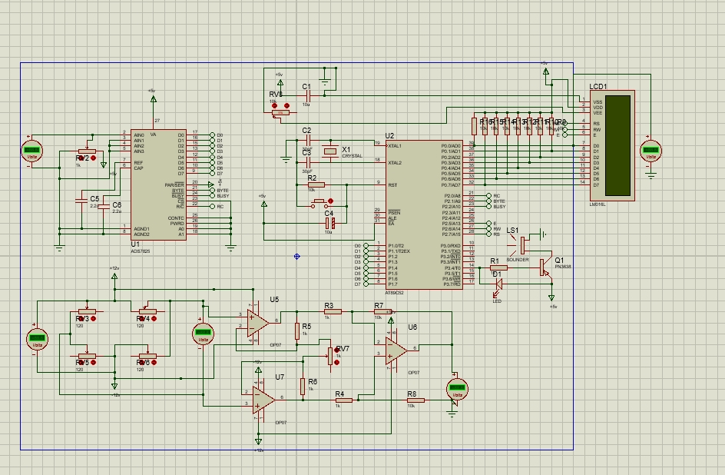Click the LCD1 green display screen
The width and height of the screenshot is (725, 475).
pos(617,146)
